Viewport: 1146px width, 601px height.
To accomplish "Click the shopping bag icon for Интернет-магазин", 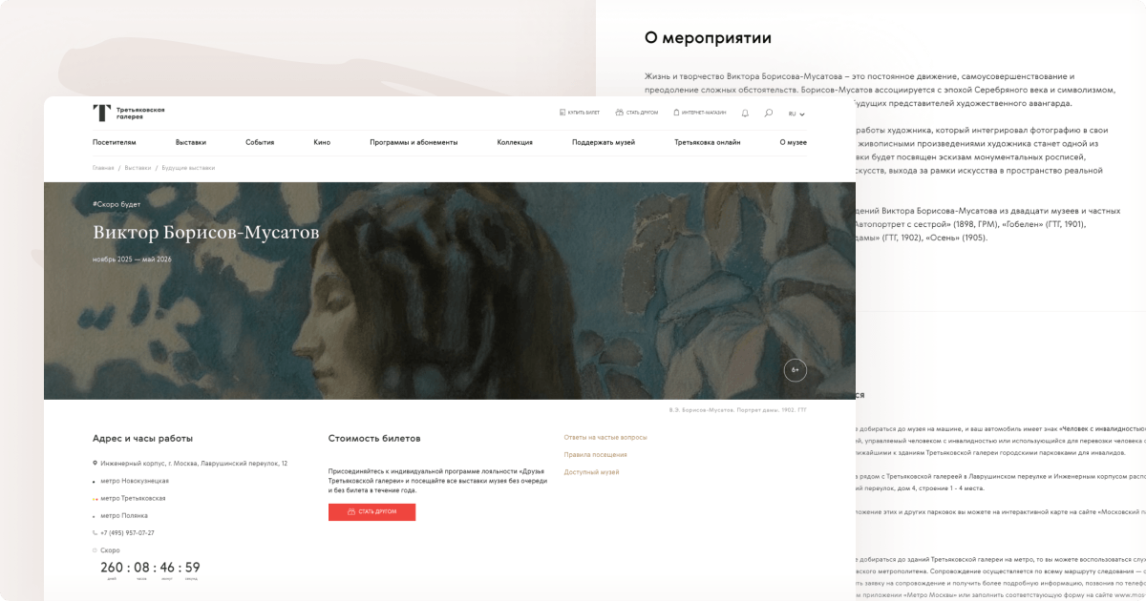I will [676, 113].
